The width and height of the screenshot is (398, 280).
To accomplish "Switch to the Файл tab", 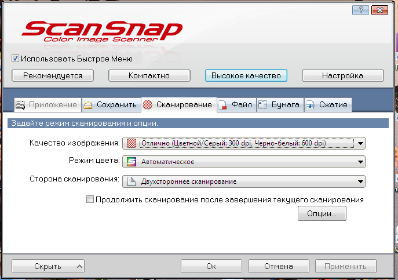I will click(x=236, y=105).
